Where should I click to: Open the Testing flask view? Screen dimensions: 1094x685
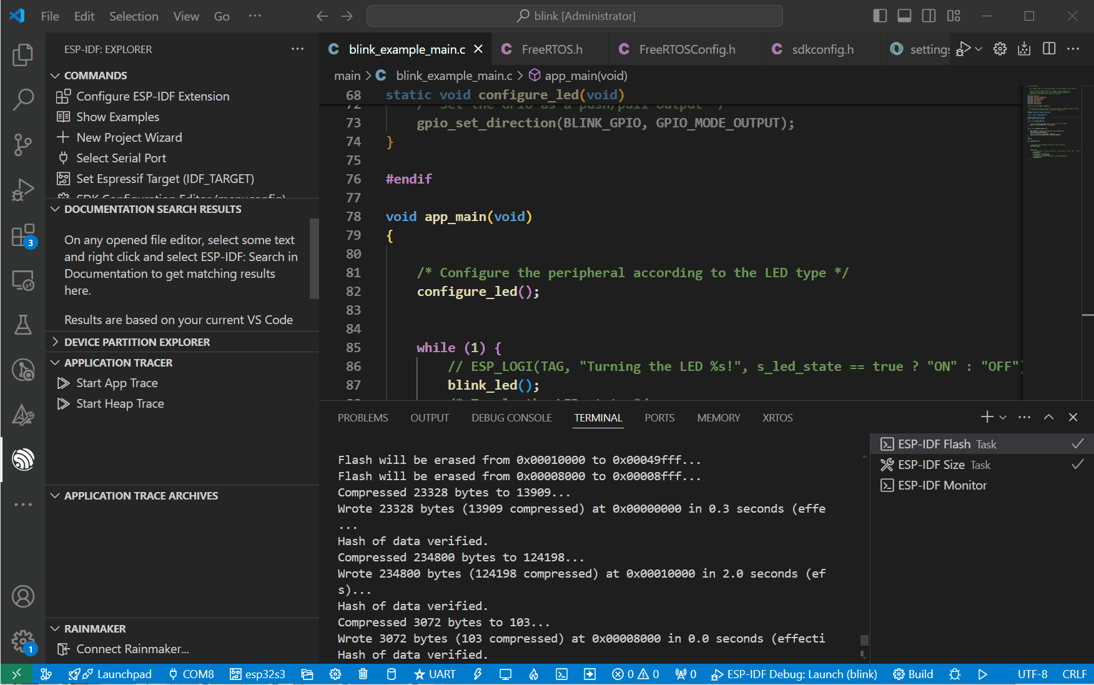[23, 325]
